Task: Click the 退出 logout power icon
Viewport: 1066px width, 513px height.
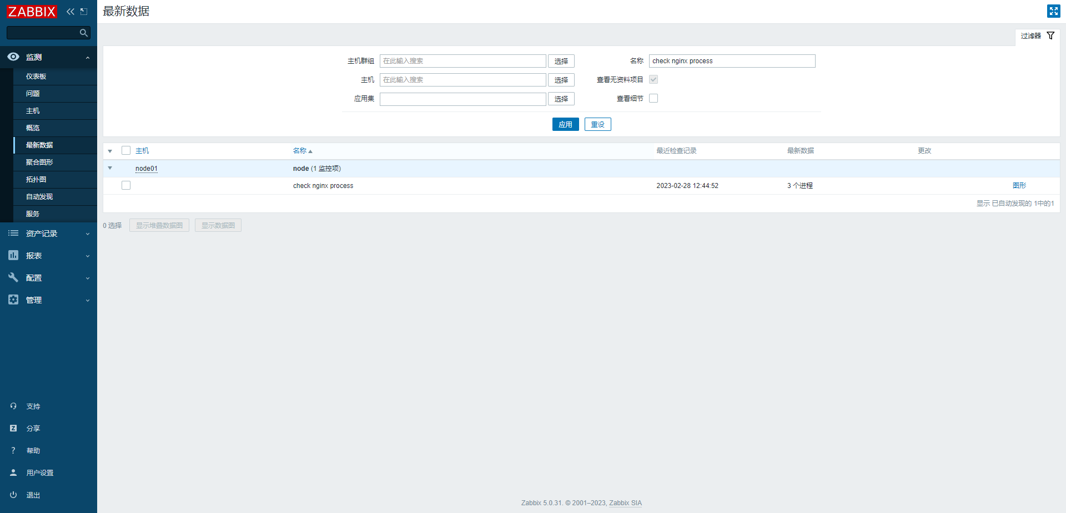Action: click(x=13, y=495)
